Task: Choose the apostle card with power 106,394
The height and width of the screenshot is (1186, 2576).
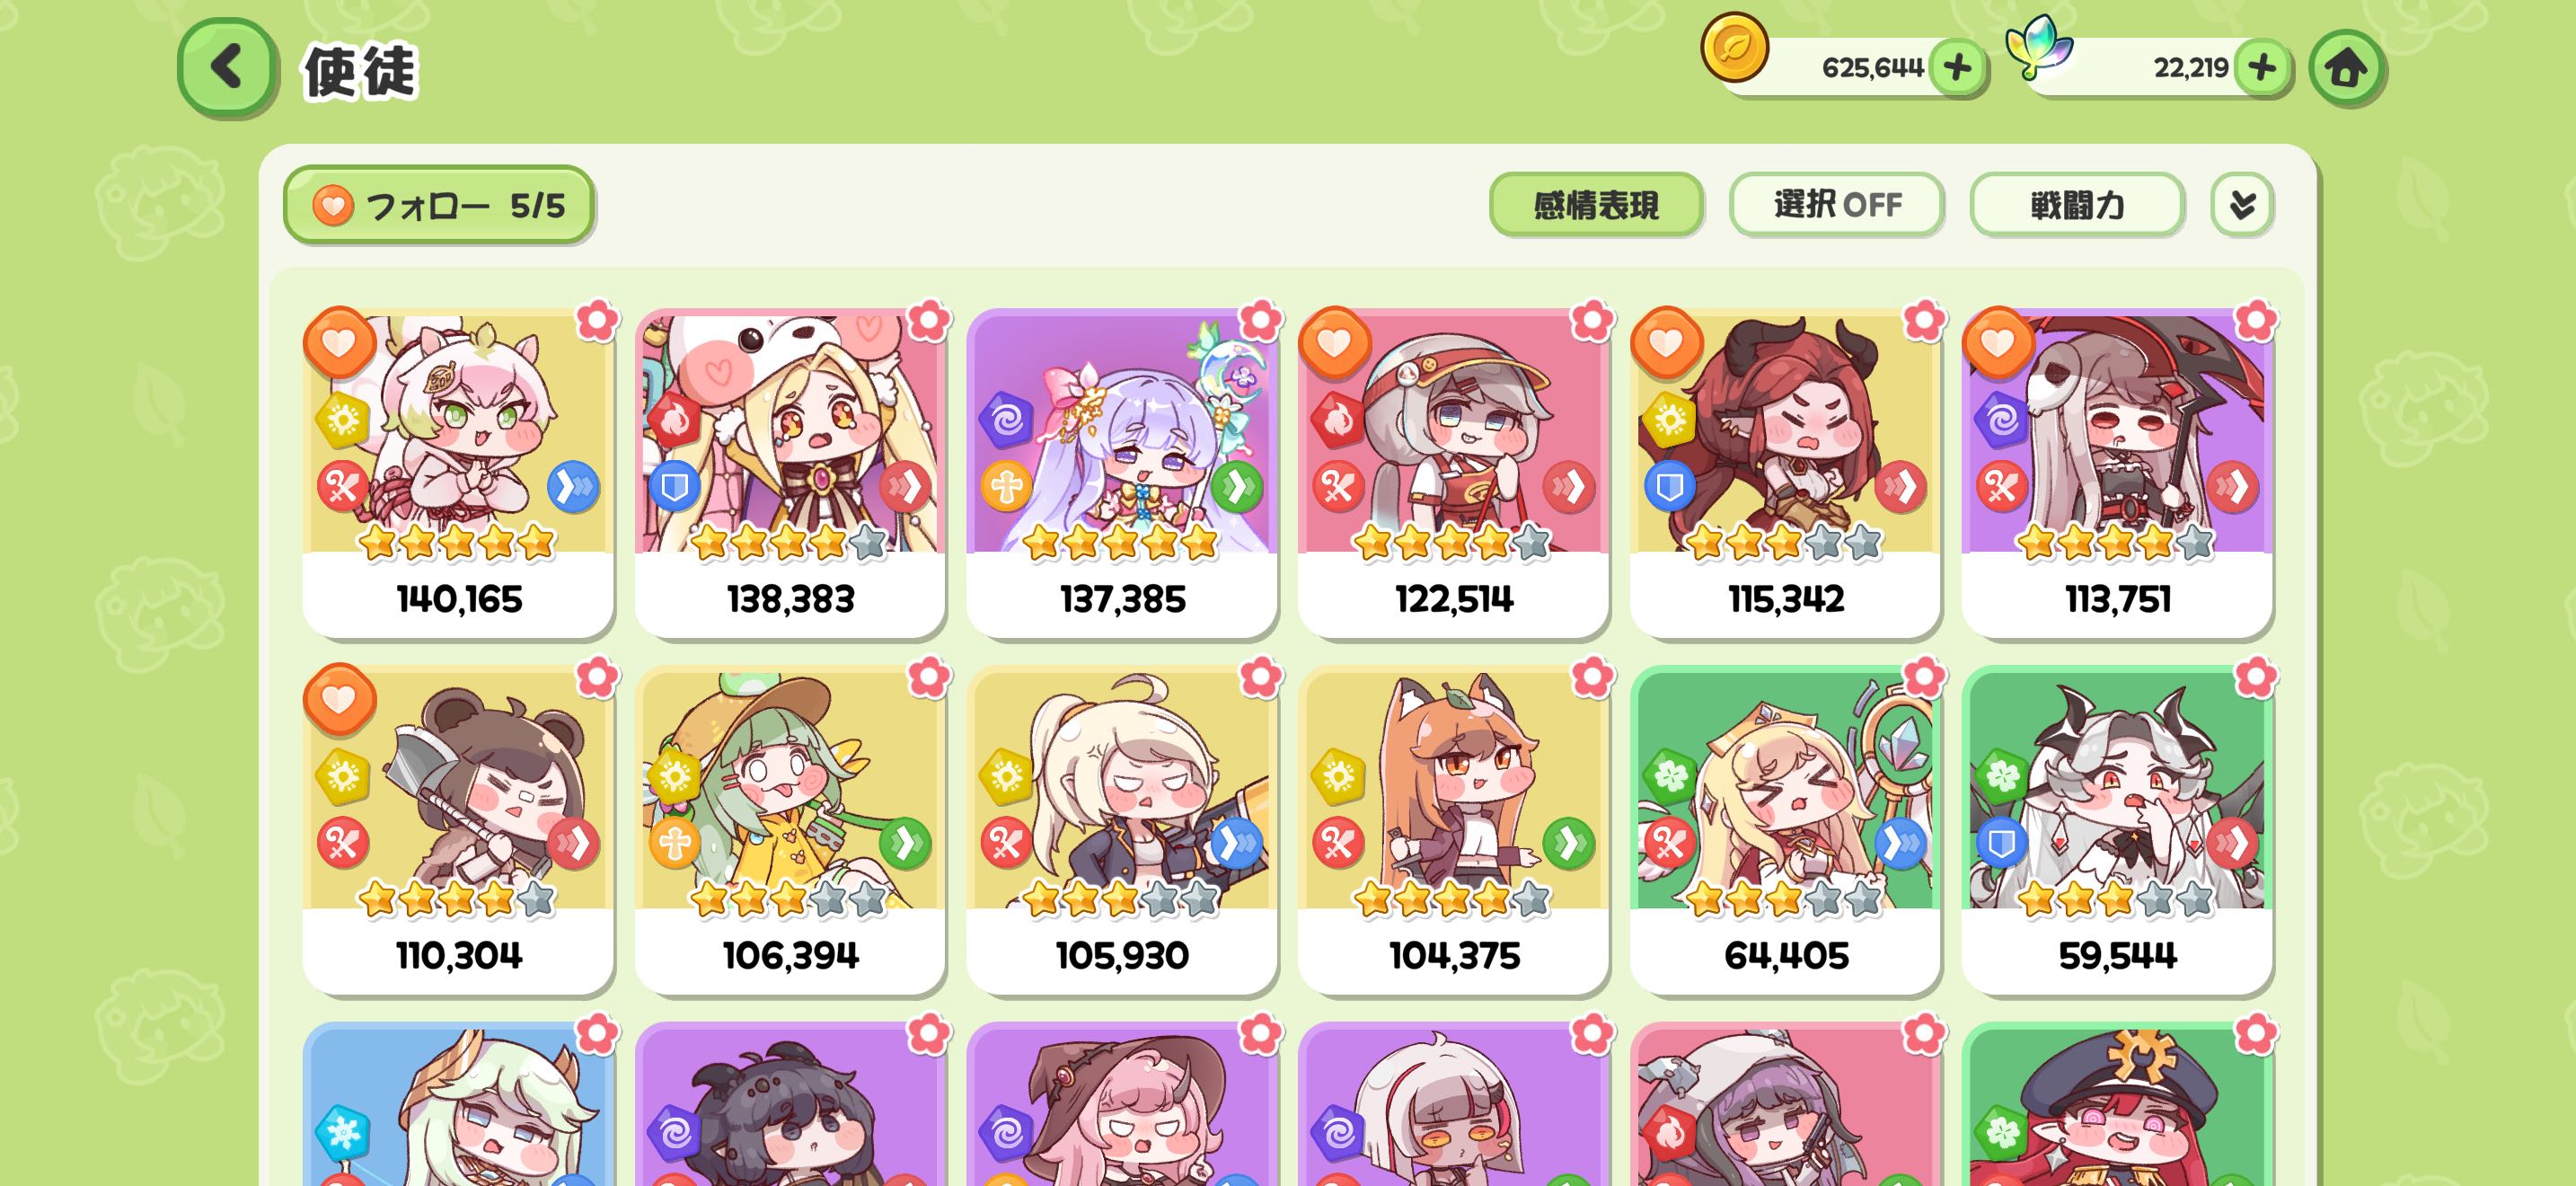Action: (790, 829)
